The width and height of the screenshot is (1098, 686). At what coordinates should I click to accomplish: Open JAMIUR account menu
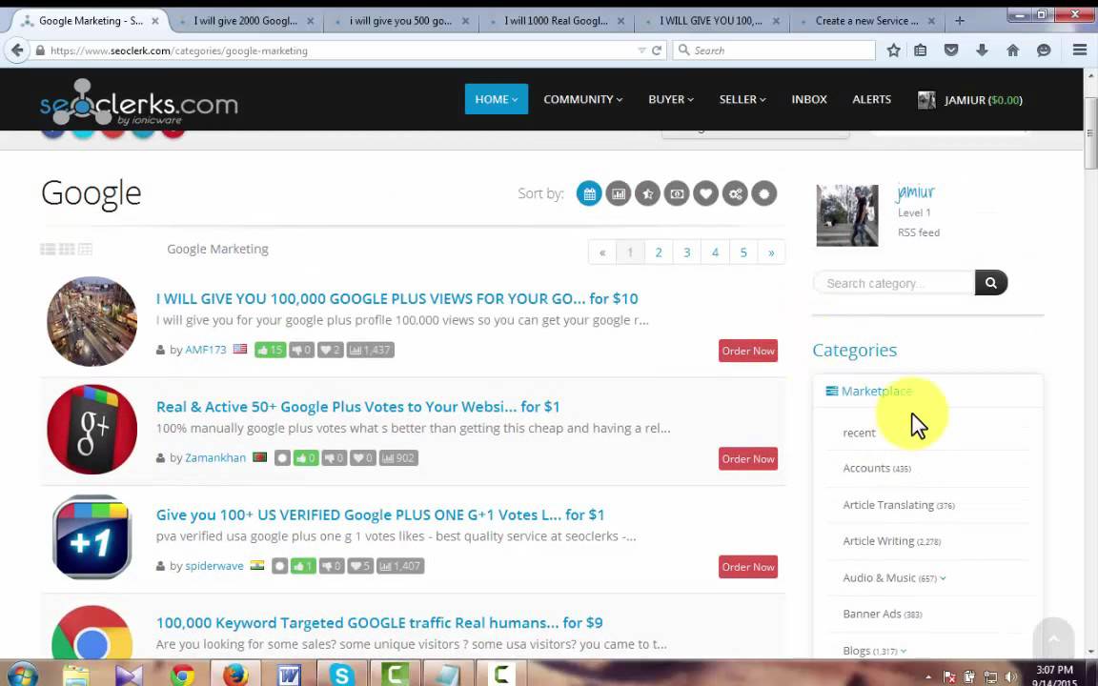pos(970,100)
